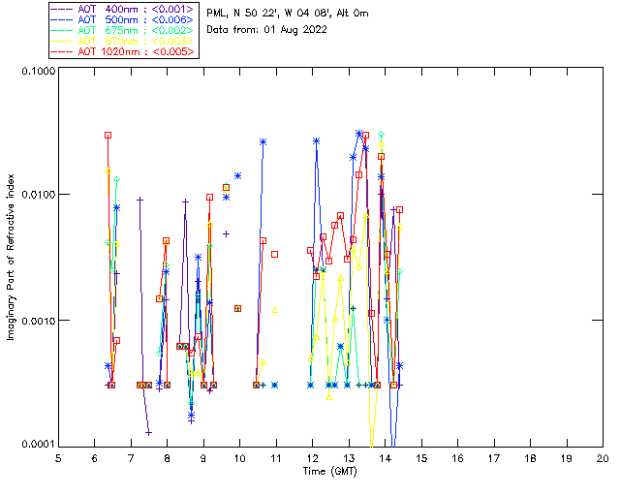The image size is (620, 496).
Task: Click the x-axis tick label 13
Action: coord(349,458)
